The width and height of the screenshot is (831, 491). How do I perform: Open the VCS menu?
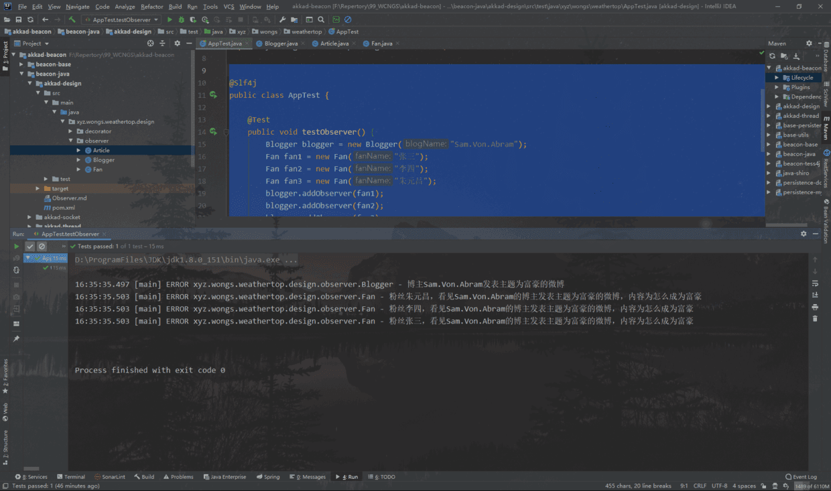click(229, 7)
